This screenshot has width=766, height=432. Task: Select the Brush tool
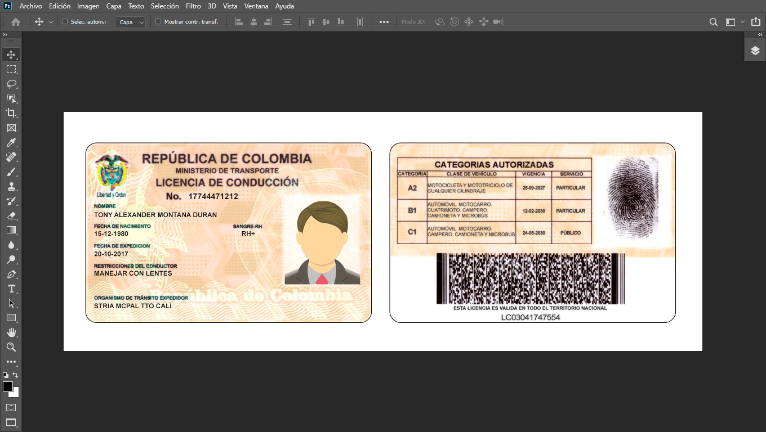[11, 172]
